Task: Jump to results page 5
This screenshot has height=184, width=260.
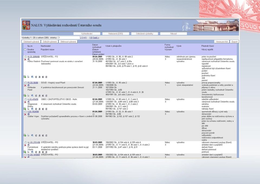Action: point(86,38)
